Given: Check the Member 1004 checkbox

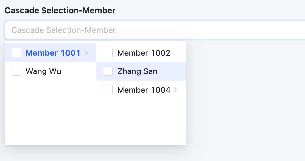Looking at the screenshot, I should pos(108,90).
